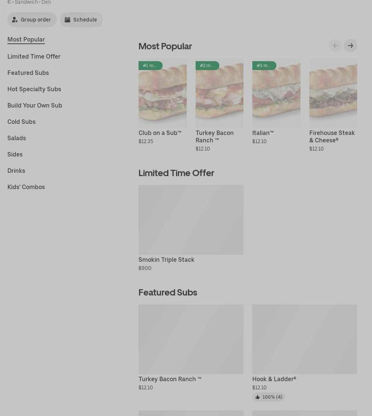Go to Hot Specialty Subs category
Screen dimensions: 372x416
tap(34, 89)
